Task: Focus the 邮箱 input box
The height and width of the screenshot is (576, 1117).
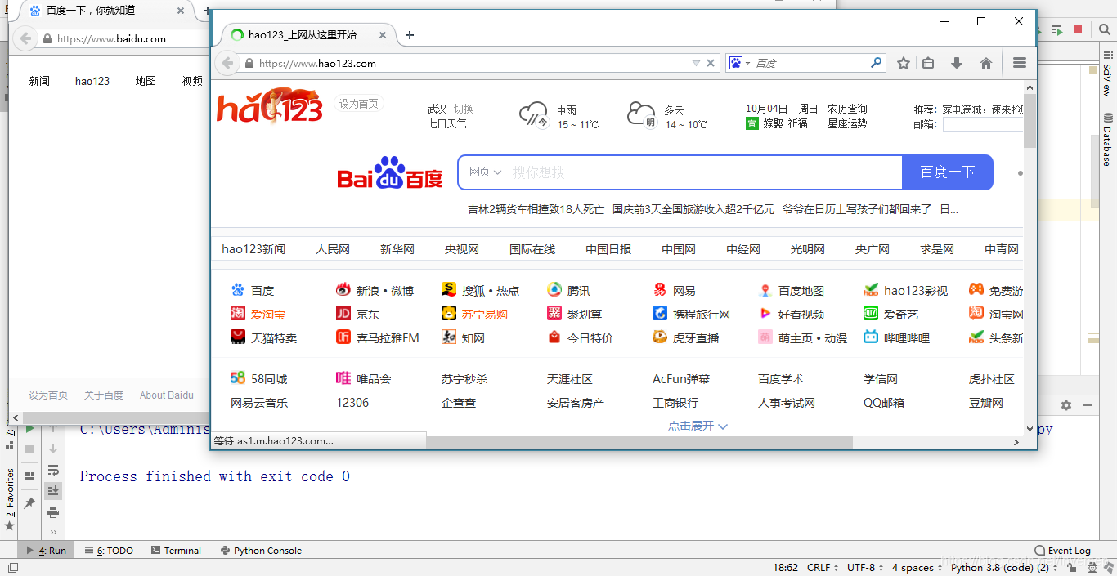Action: click(x=983, y=124)
